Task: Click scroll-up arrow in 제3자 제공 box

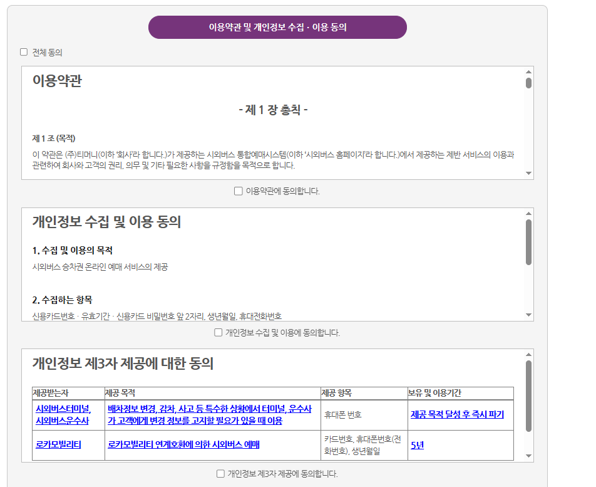Action: click(x=528, y=355)
